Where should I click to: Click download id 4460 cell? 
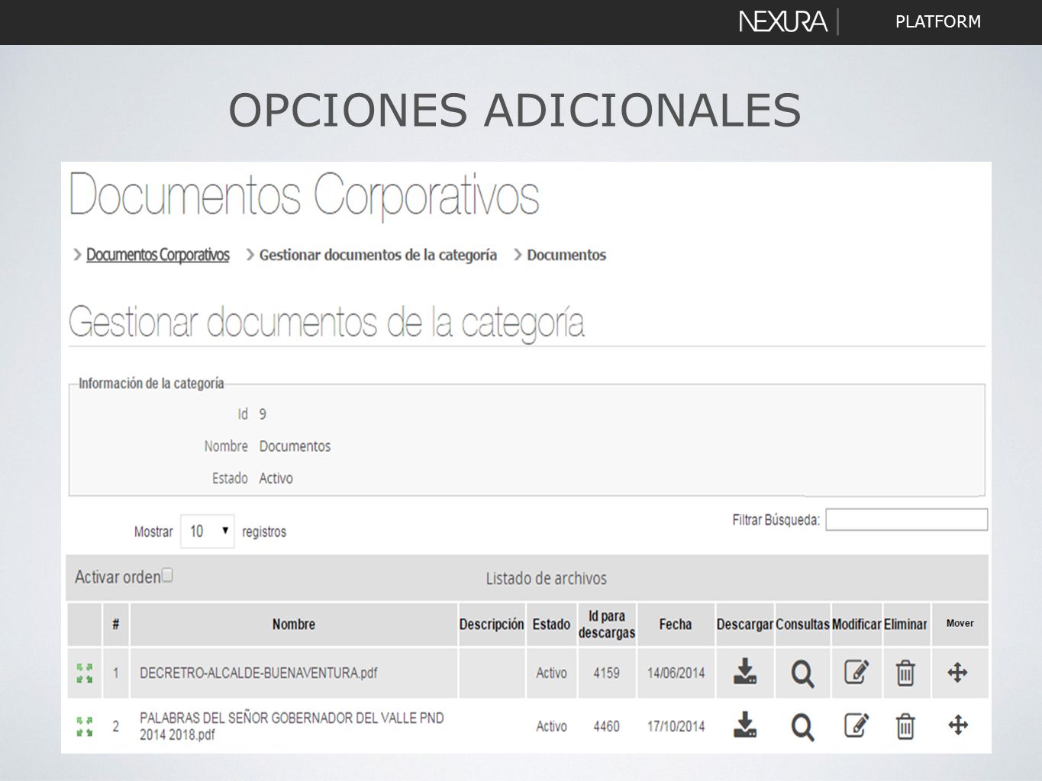(x=607, y=726)
